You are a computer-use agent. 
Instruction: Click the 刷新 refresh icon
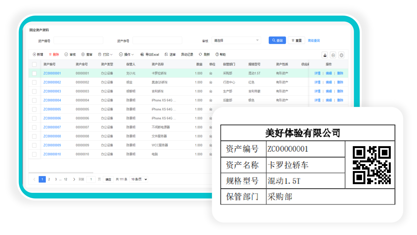coord(200,54)
